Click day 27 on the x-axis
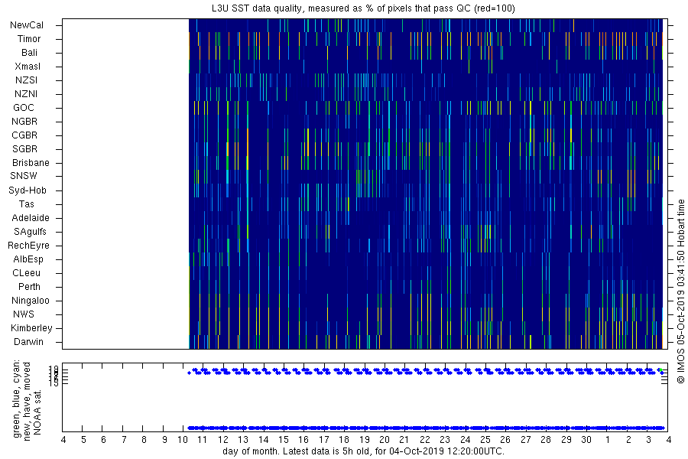 click(525, 440)
